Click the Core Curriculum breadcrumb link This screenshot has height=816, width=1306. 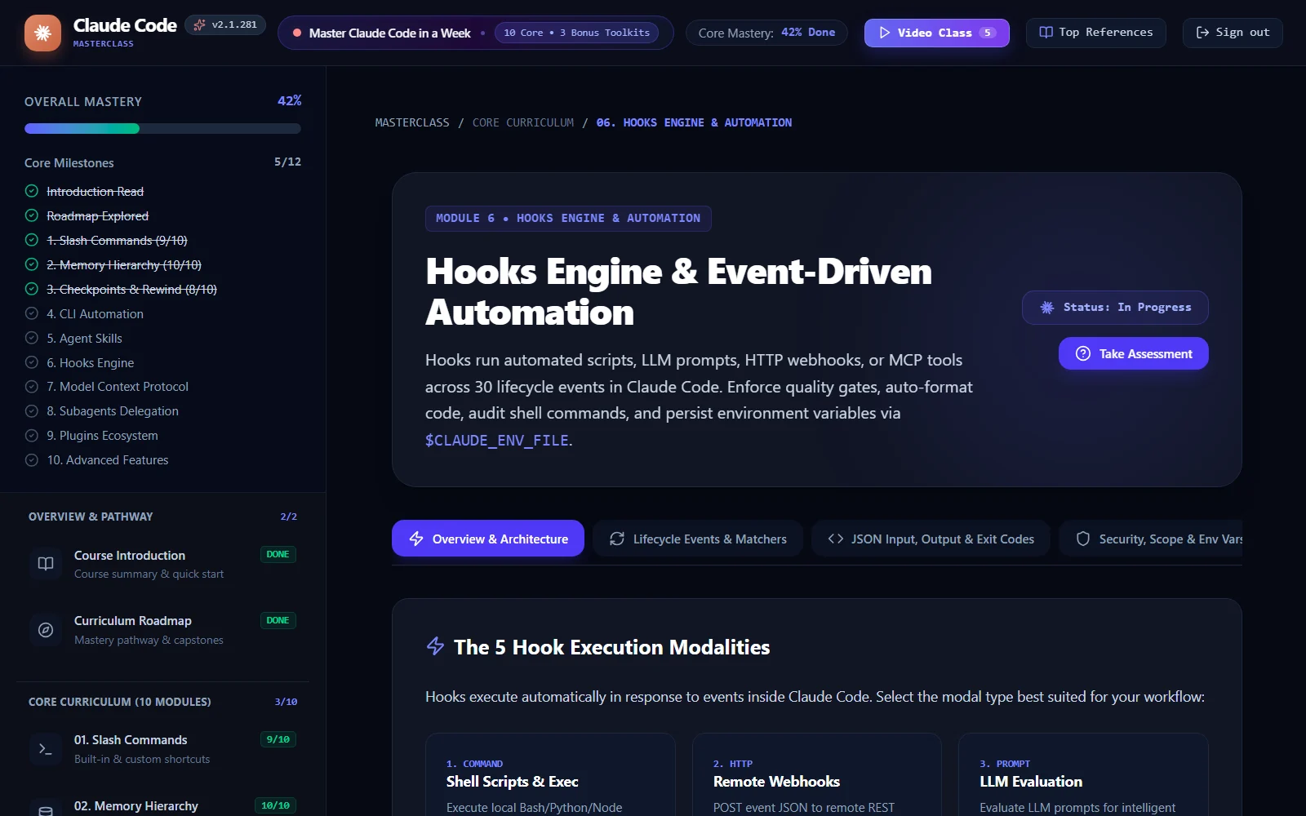(x=523, y=122)
